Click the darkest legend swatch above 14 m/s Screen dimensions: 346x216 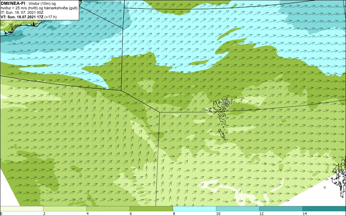[x=325, y=208]
